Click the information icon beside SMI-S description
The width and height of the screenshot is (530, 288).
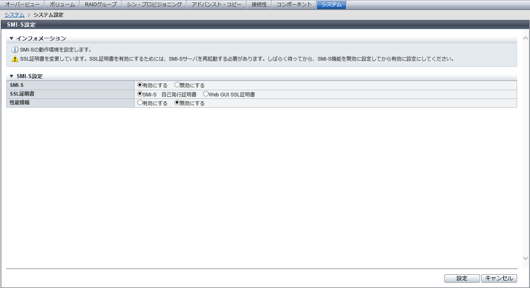coord(15,49)
